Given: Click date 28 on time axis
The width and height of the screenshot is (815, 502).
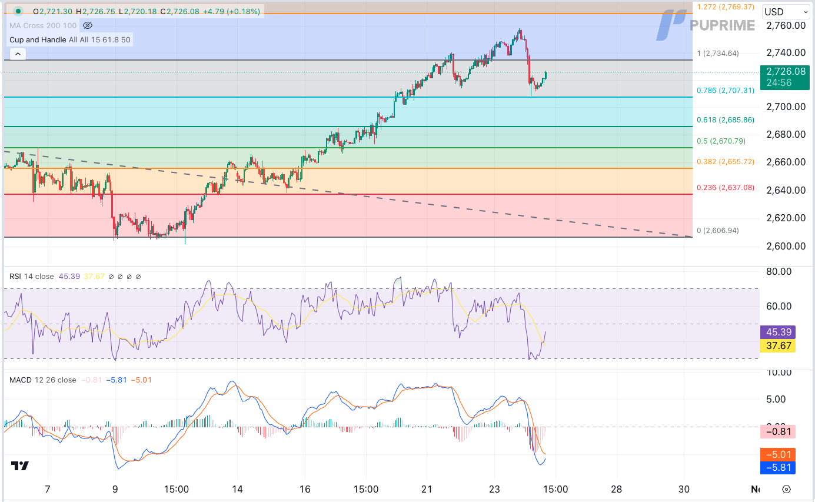Looking at the screenshot, I should [616, 489].
